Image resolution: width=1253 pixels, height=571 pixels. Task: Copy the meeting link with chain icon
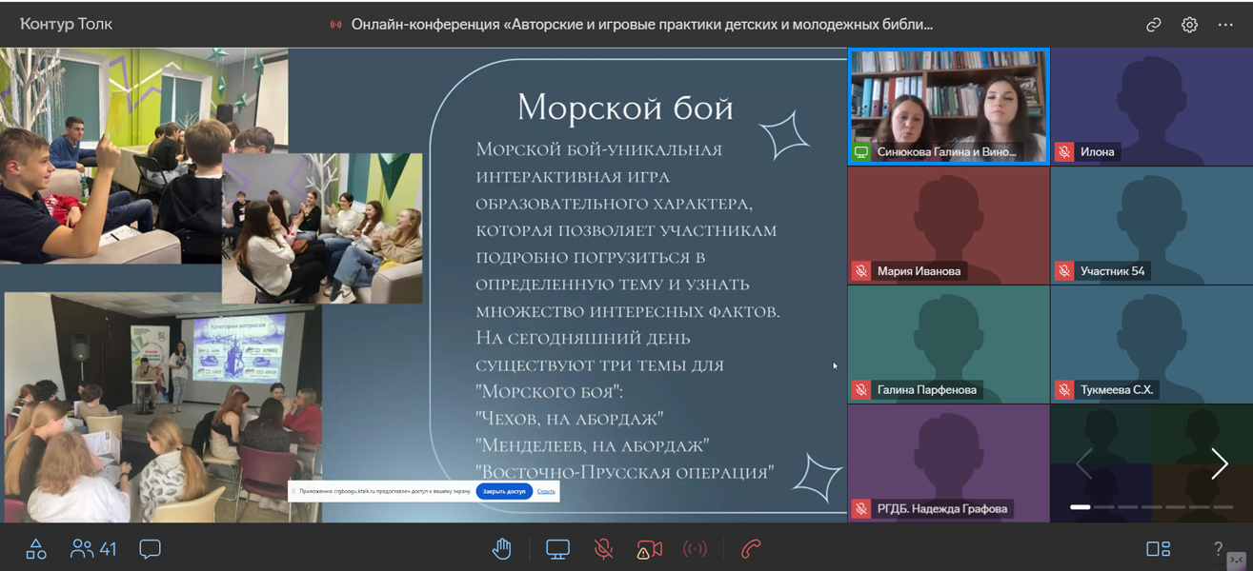[1153, 25]
